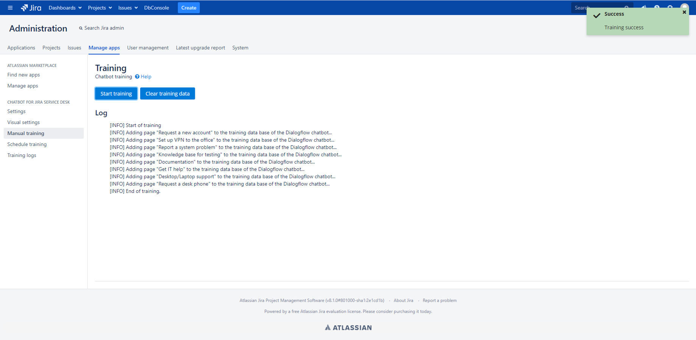Screen dimensions: 696x340
Task: Select the Manage apps tab
Action: coord(104,48)
